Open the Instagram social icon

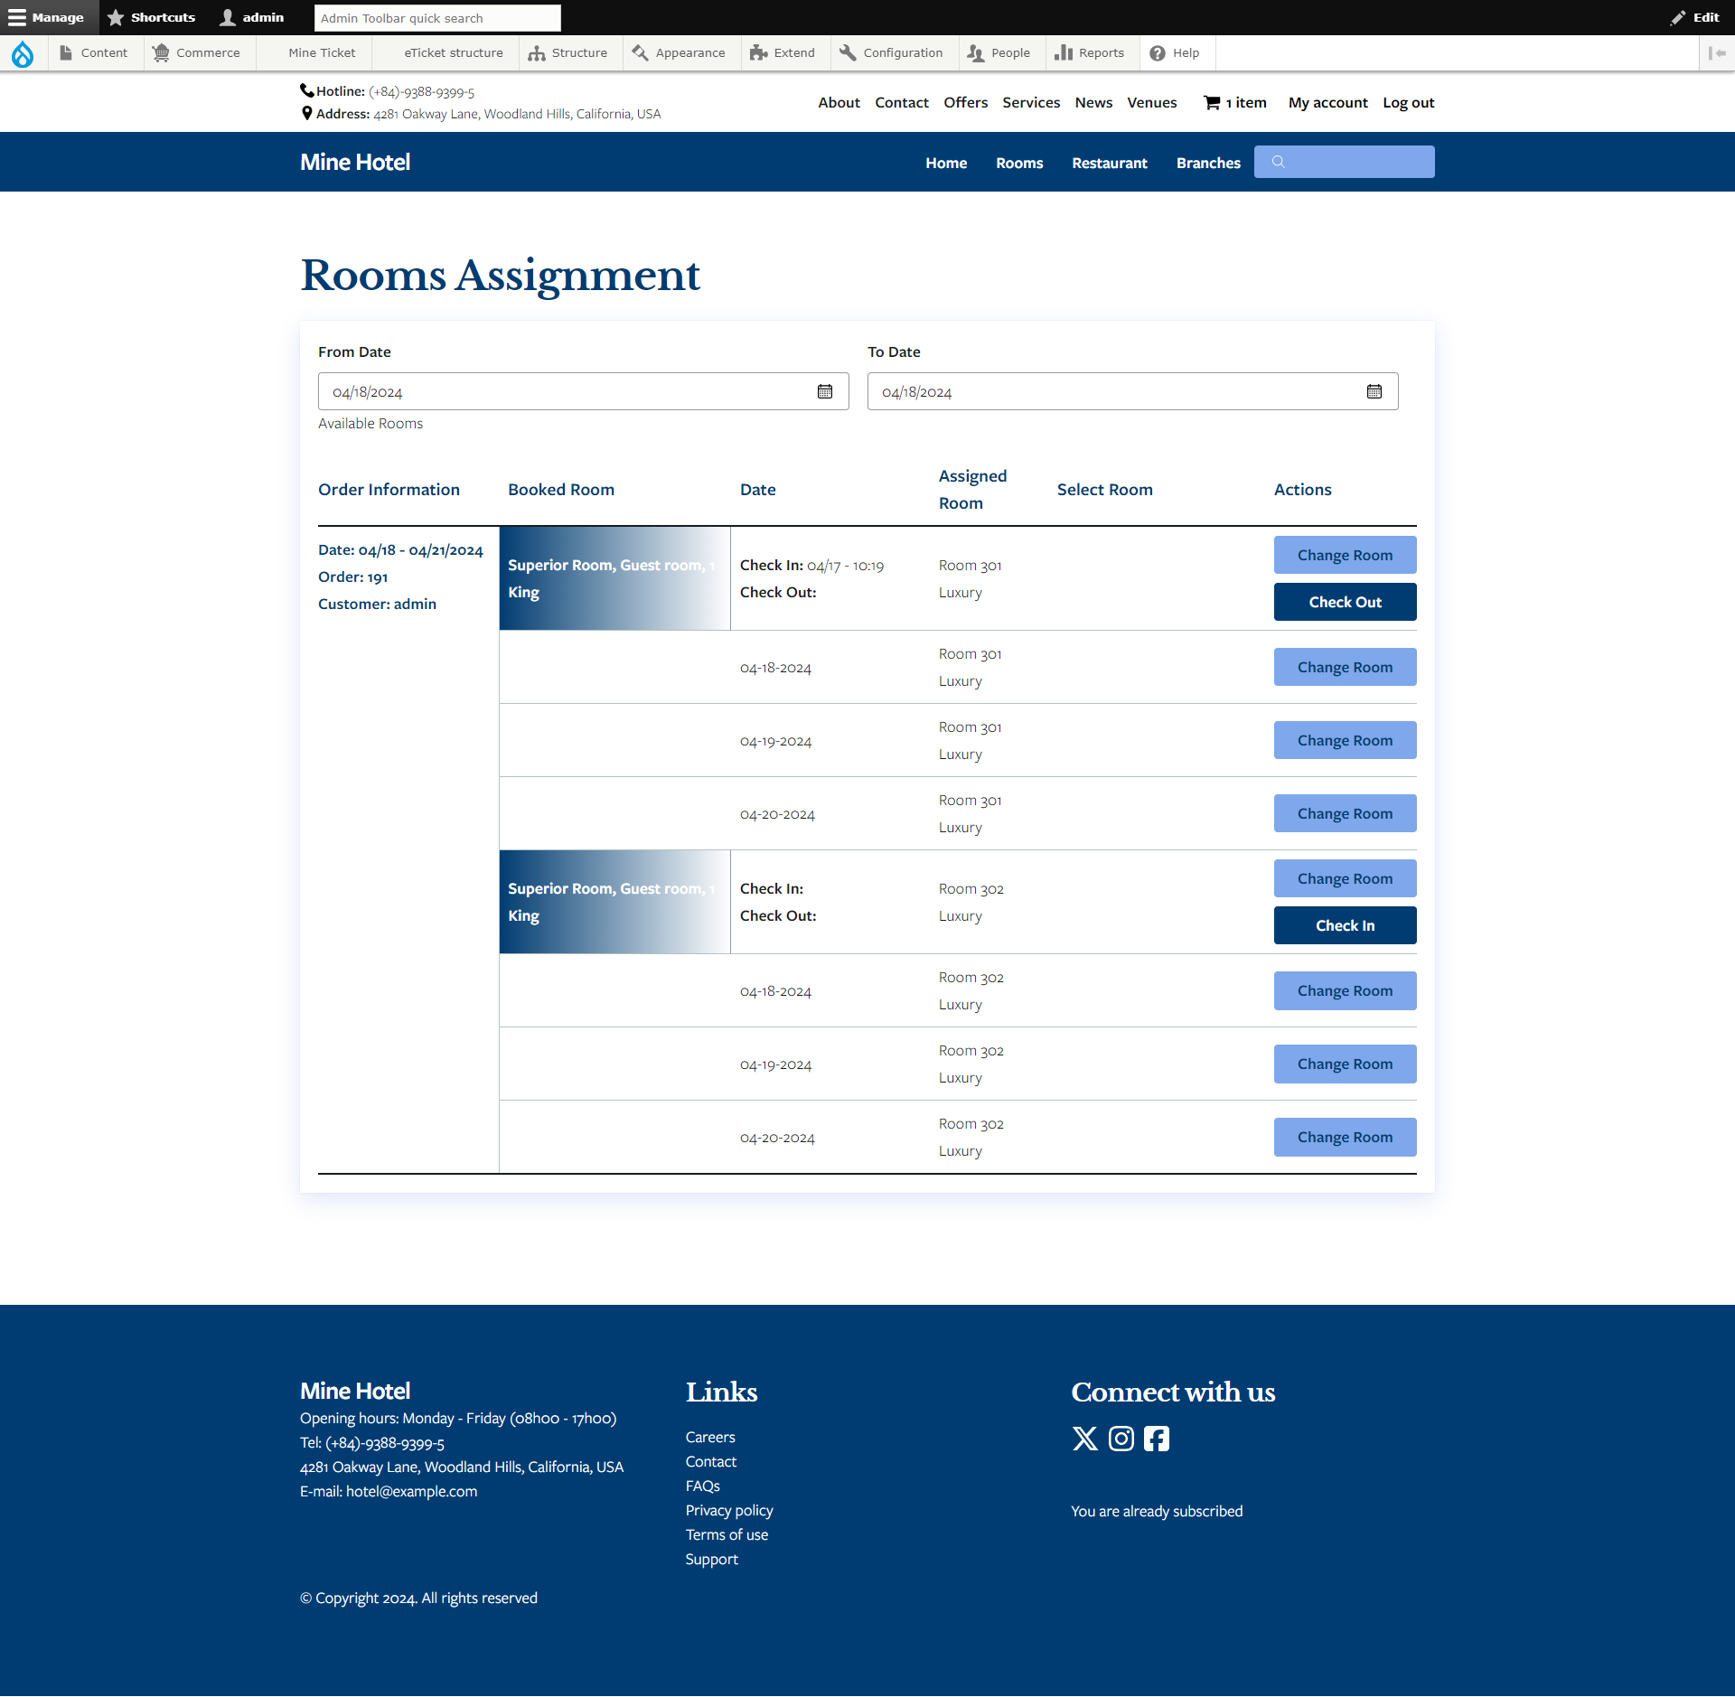(1121, 1439)
